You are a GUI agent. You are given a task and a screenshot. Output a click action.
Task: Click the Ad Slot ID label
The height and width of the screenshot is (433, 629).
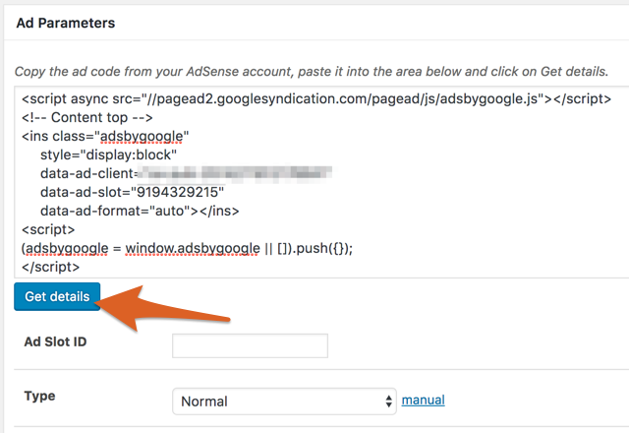[x=60, y=341]
